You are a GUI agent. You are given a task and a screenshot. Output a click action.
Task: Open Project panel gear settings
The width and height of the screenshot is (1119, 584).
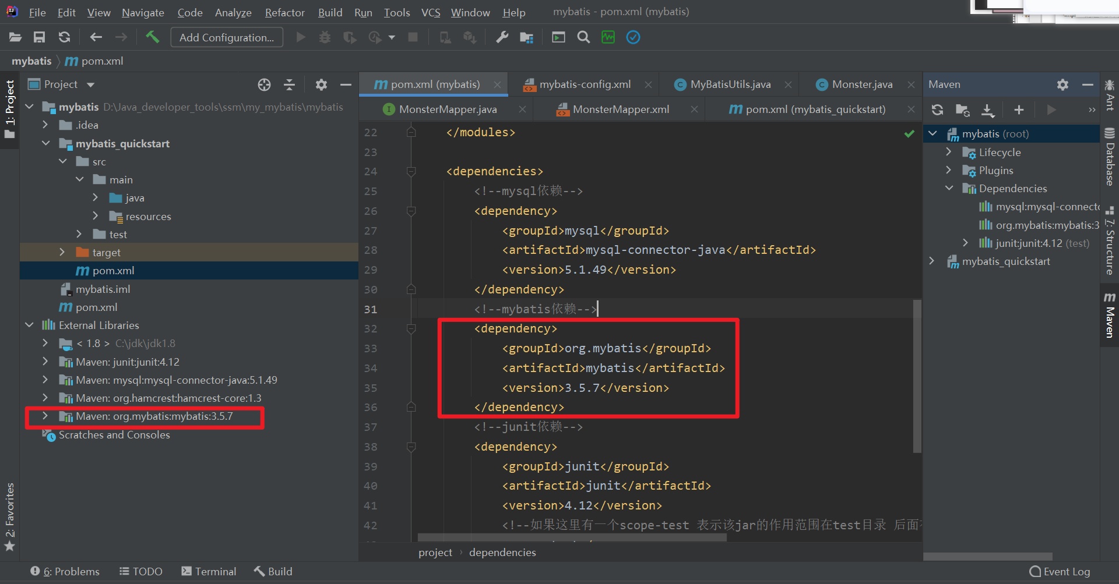[x=321, y=85]
